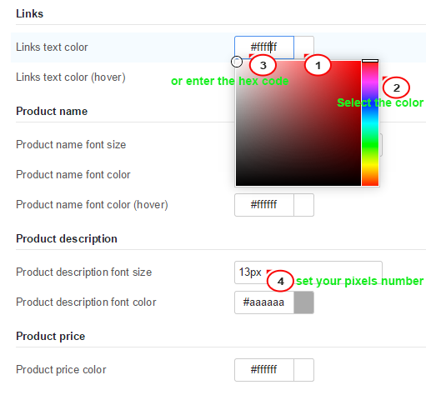426x395 pixels.
Task: Click the numbered annotation marker 4
Action: point(280,281)
